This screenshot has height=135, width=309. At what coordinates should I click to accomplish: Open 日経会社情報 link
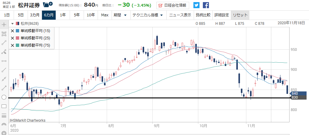coord(173,5)
